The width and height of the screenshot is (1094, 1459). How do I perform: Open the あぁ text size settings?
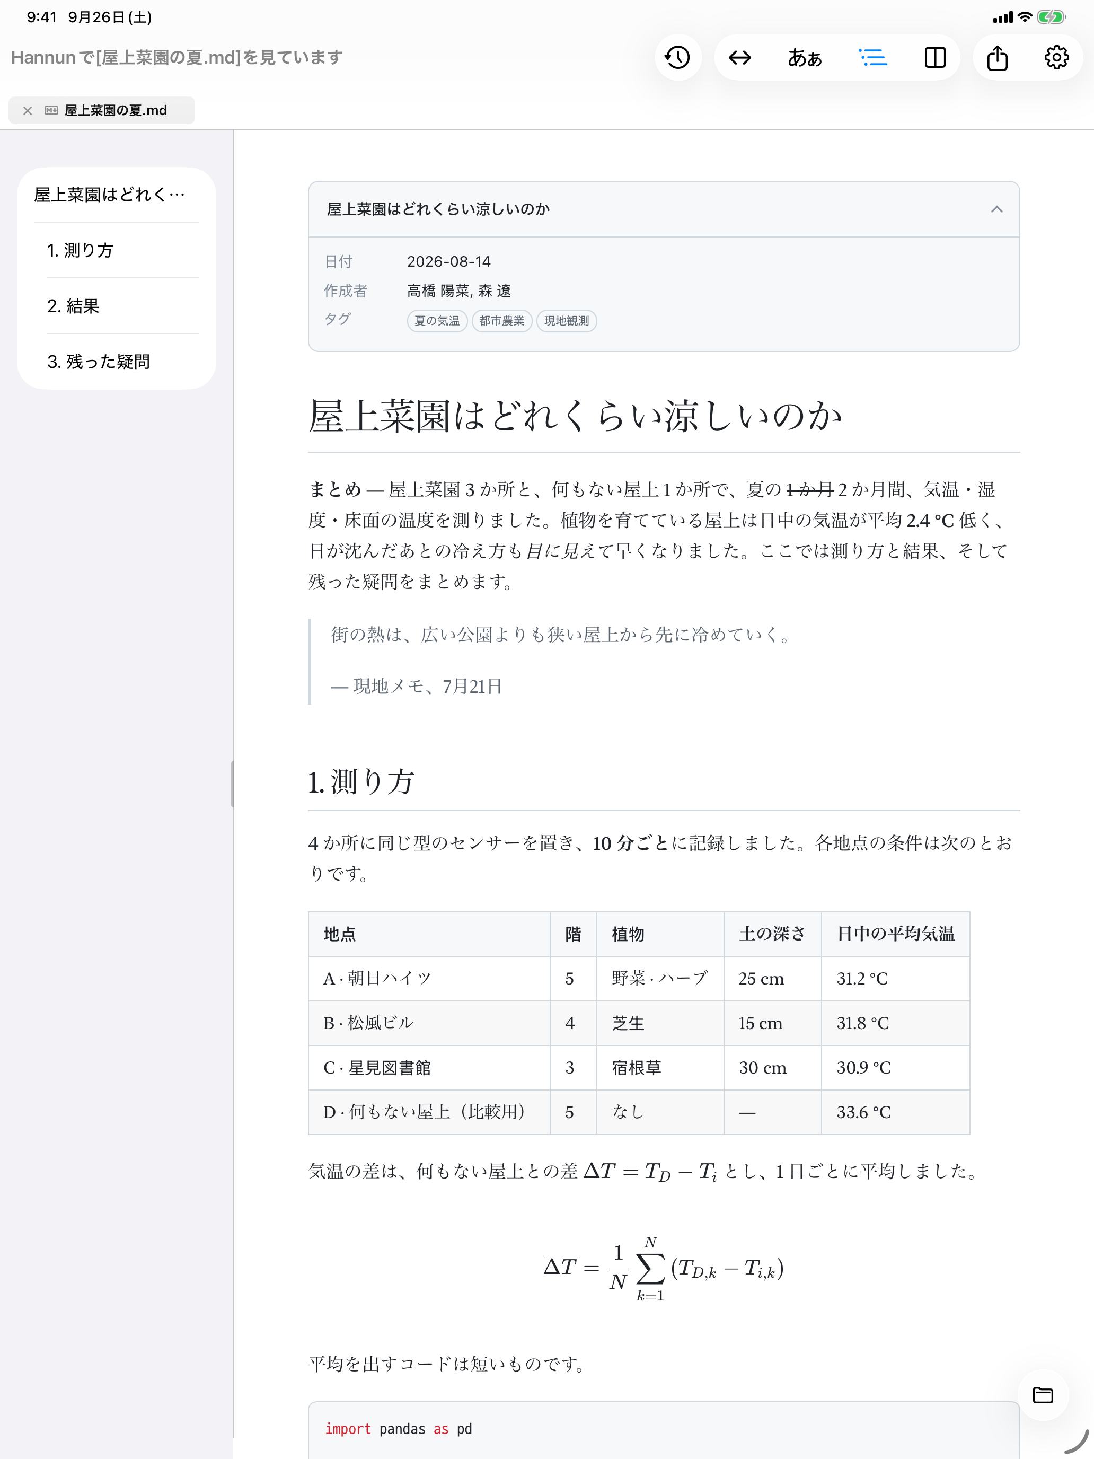point(805,57)
